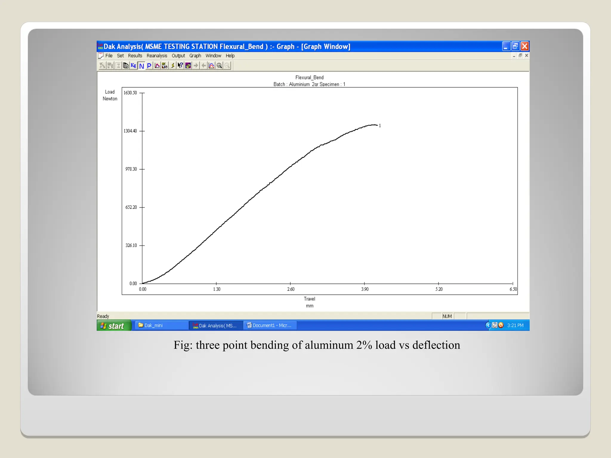Click the 326.10 load axis label
This screenshot has width=611, height=458.
point(131,245)
